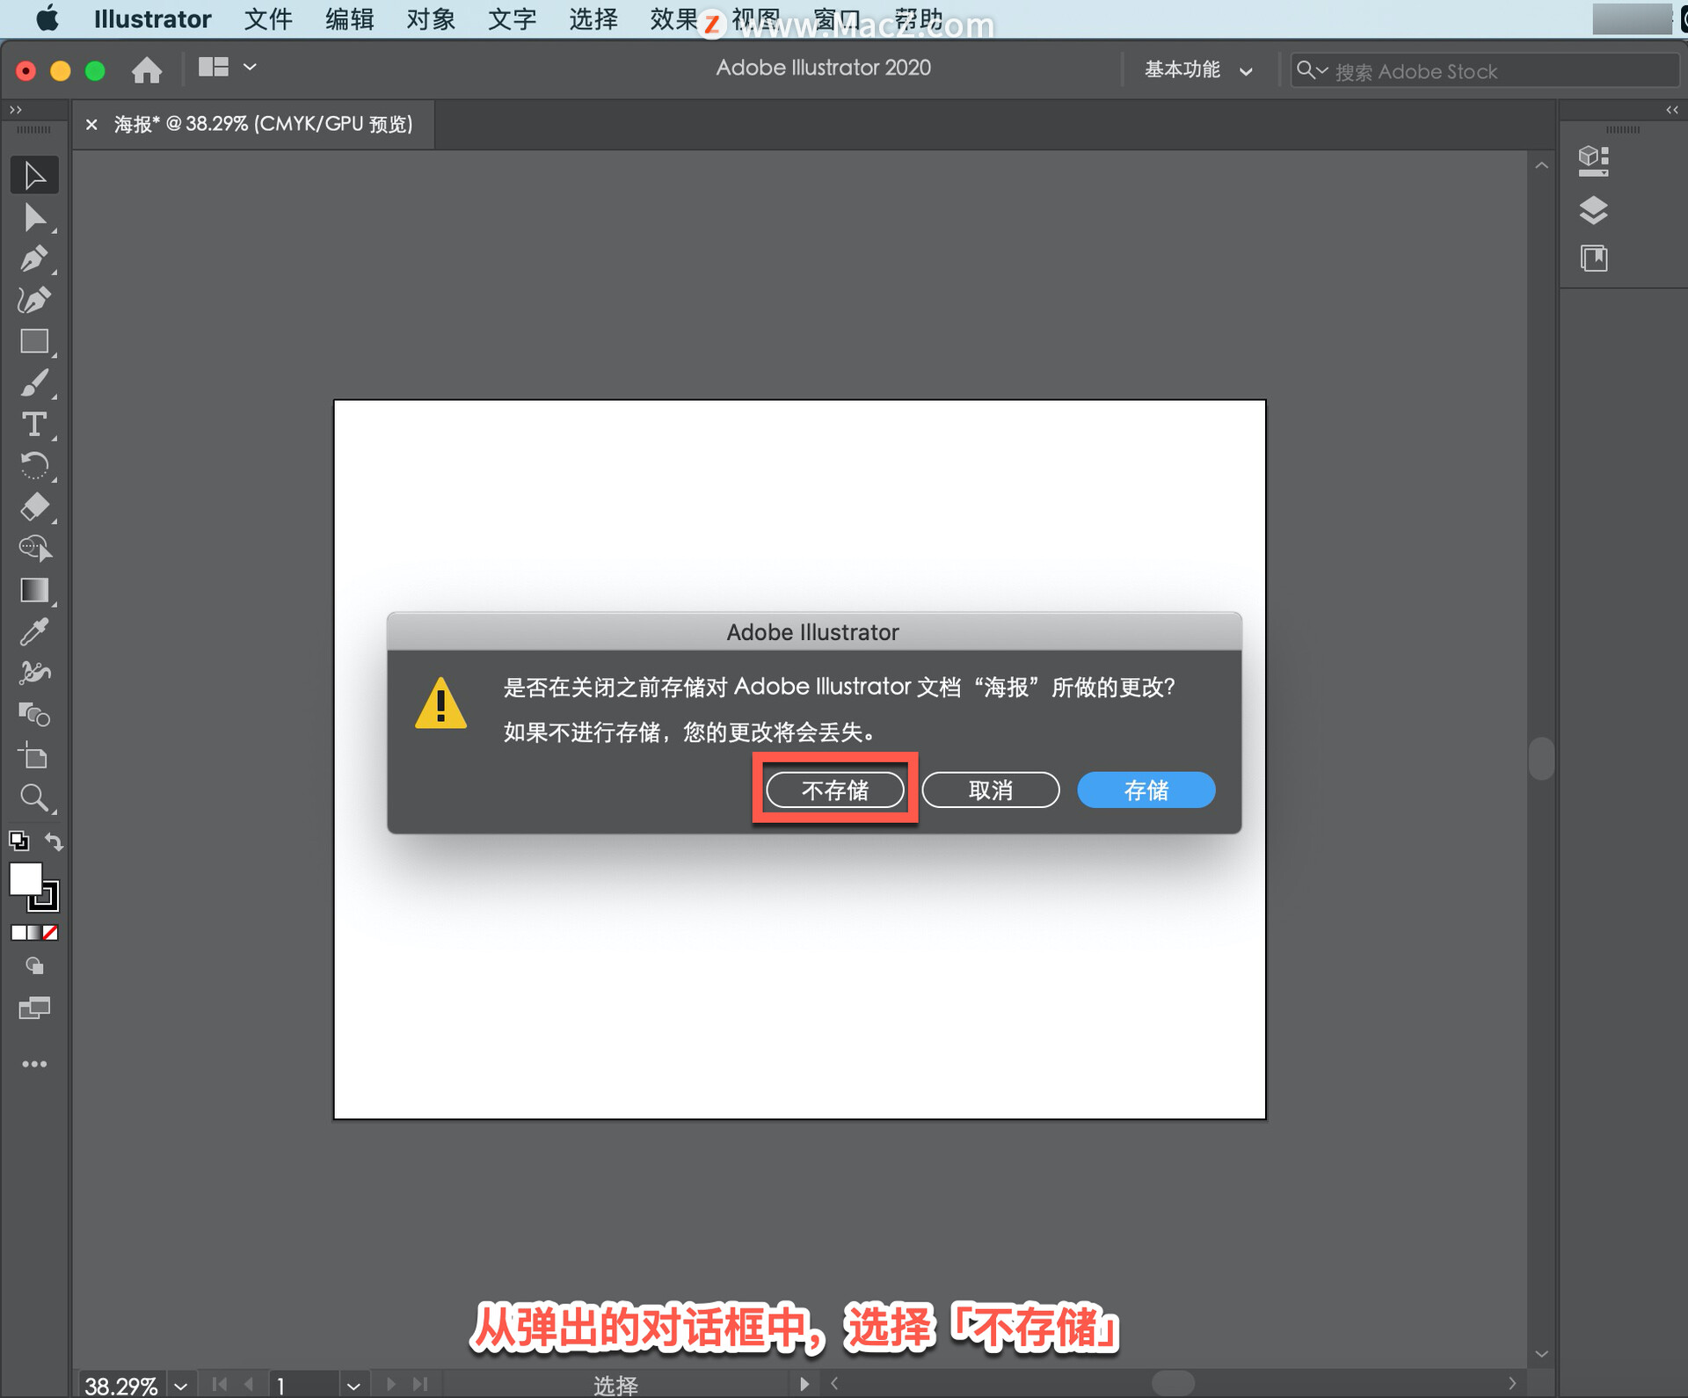Select the Paintbrush tool
Screen dimensions: 1688x1398
(x=33, y=383)
